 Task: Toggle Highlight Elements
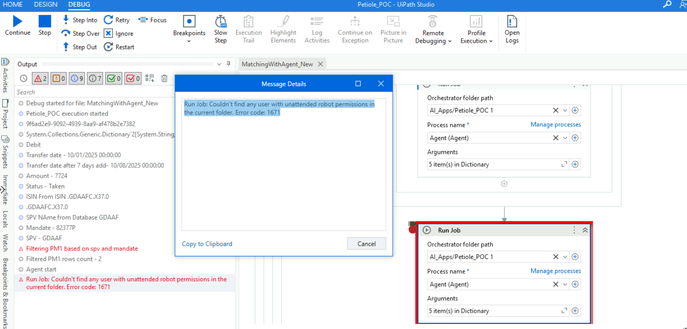[283, 29]
